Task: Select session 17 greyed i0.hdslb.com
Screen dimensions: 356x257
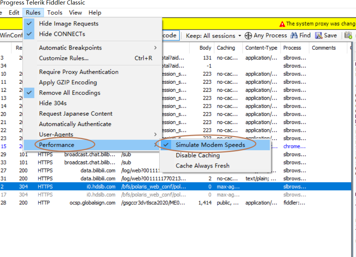Action: (x=176, y=195)
